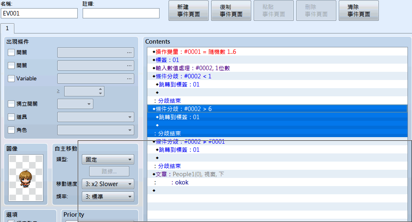Click the character sprite in 圖像 box

click(25, 178)
